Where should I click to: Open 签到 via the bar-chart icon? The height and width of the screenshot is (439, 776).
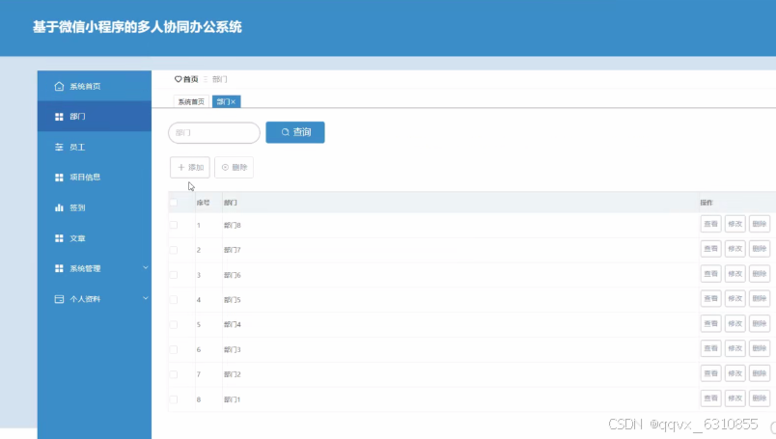click(59, 207)
